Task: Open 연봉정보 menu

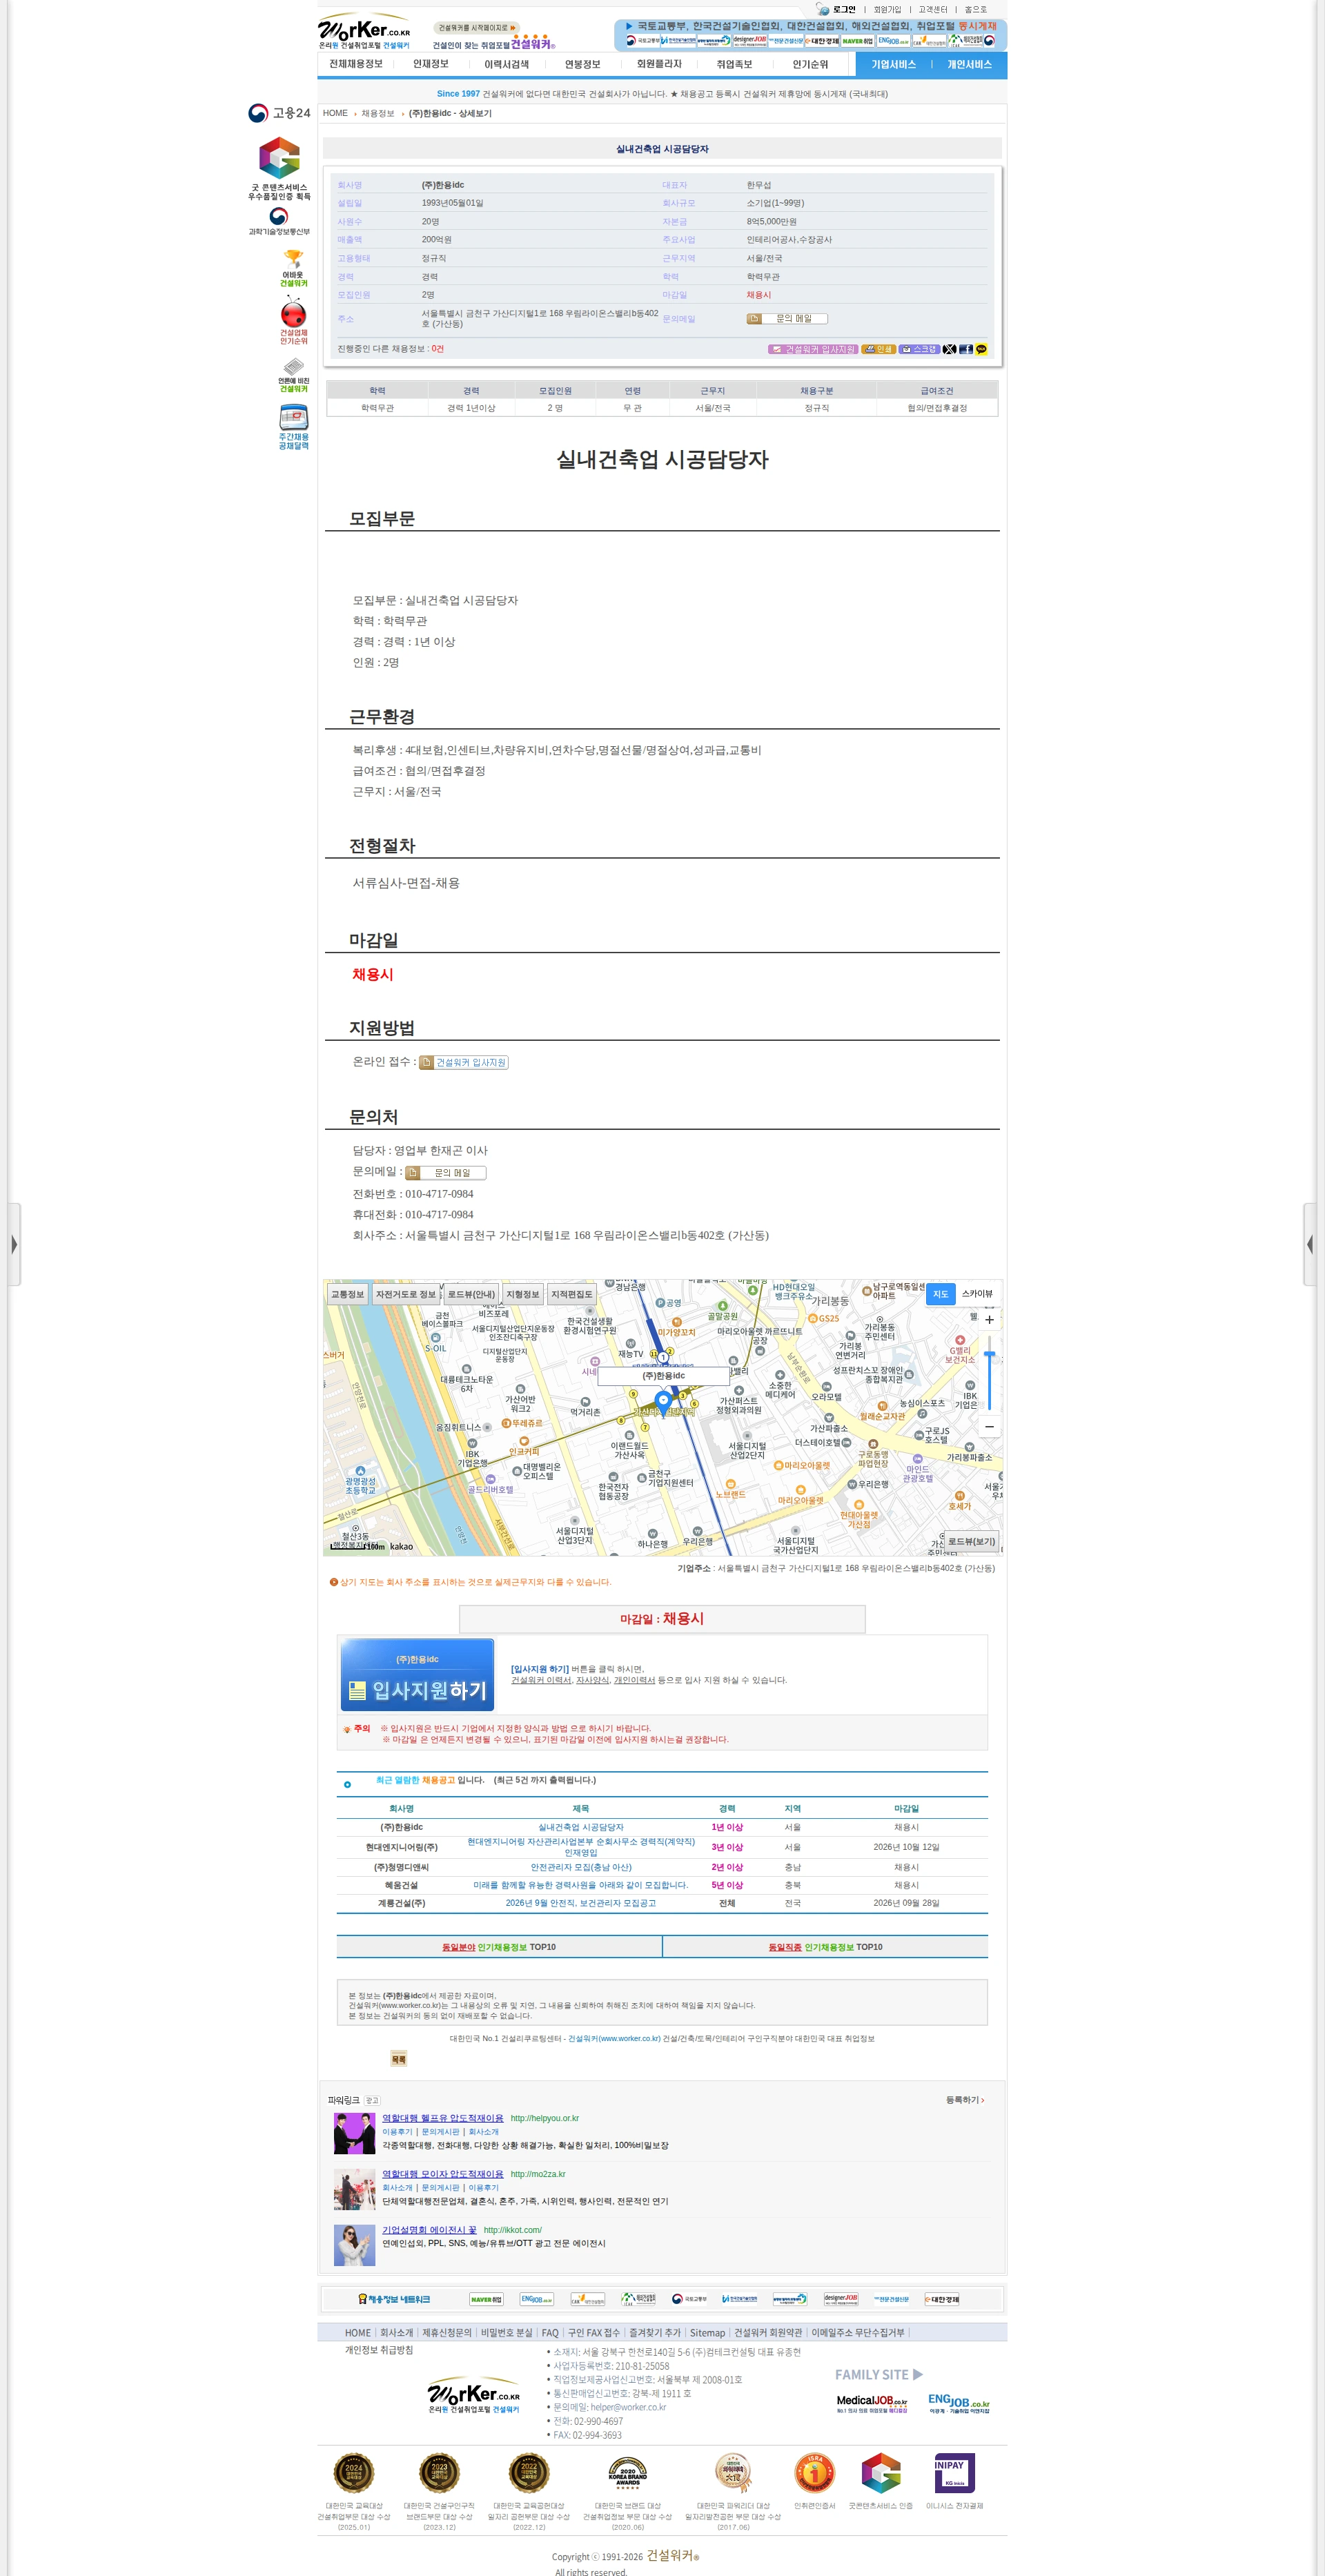Action: tap(582, 64)
